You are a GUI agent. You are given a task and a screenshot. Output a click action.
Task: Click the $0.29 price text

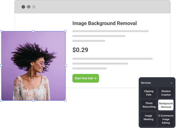80,50
